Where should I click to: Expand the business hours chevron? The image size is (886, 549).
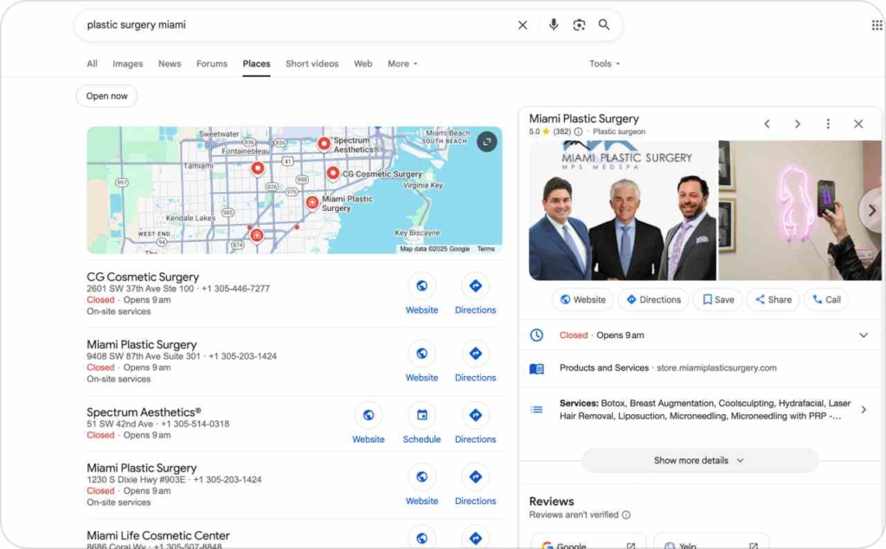point(863,335)
